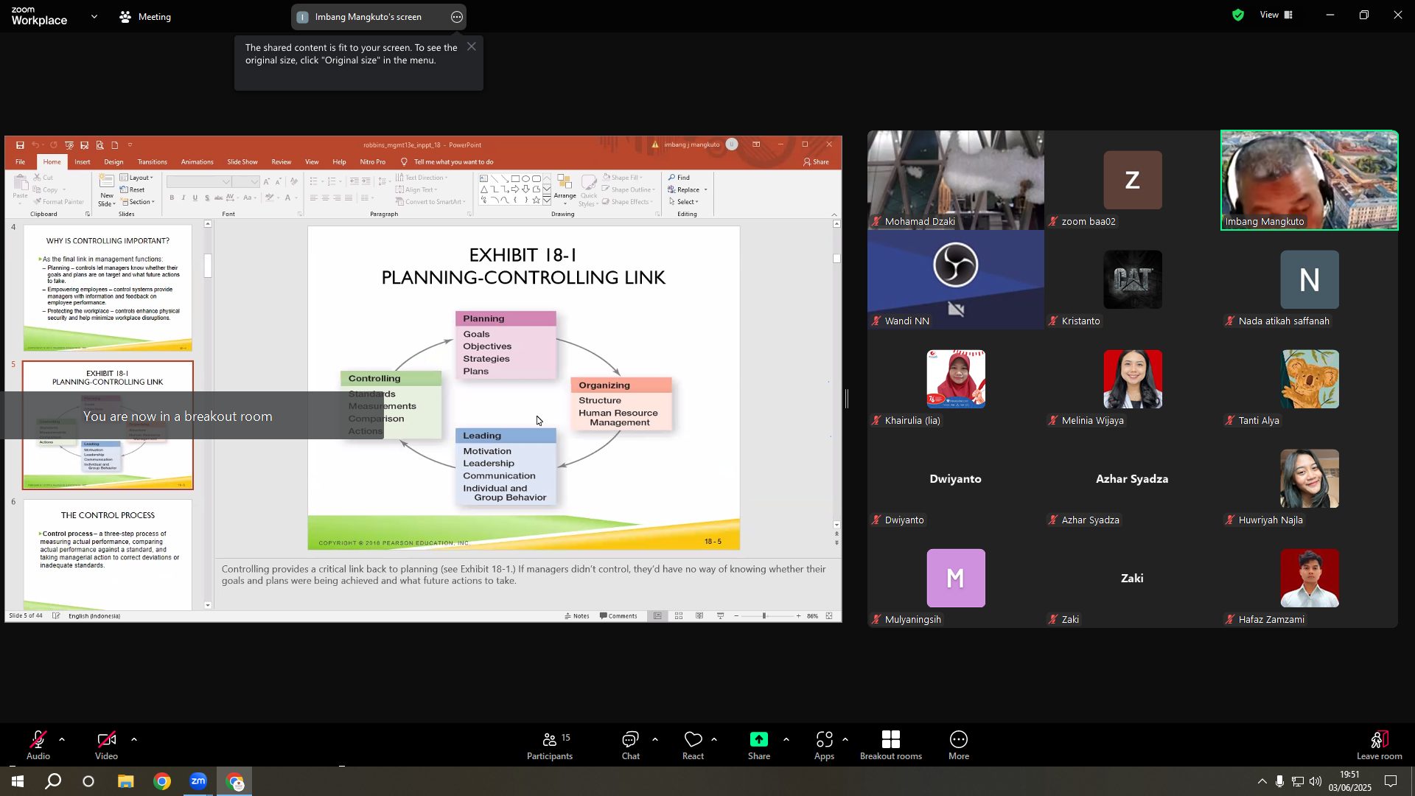
Task: Open the More options menu in toolbar
Action: click(x=958, y=745)
